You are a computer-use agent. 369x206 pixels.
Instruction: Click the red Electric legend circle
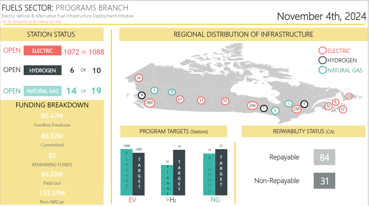click(x=322, y=51)
